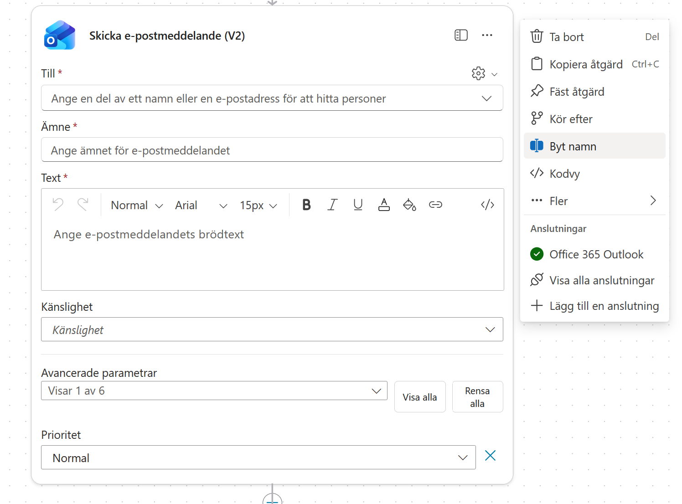Click the Outlook connector icon in the card header
The height and width of the screenshot is (504, 682).
click(x=60, y=35)
